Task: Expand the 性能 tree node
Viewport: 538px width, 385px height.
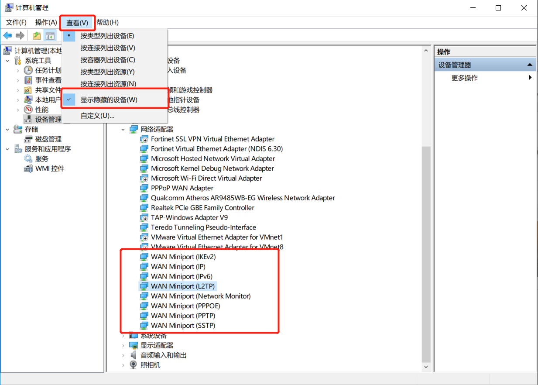Action: 18,110
